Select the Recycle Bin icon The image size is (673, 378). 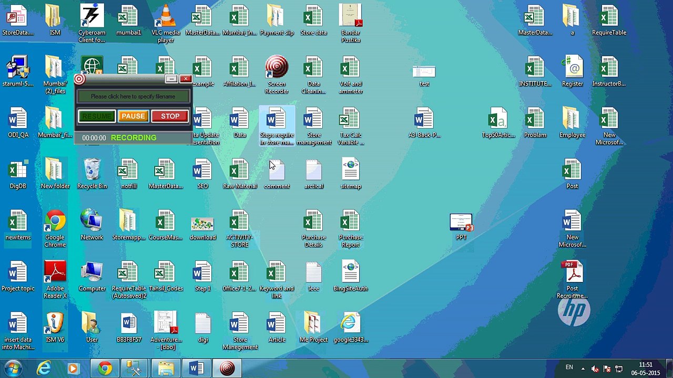92,174
